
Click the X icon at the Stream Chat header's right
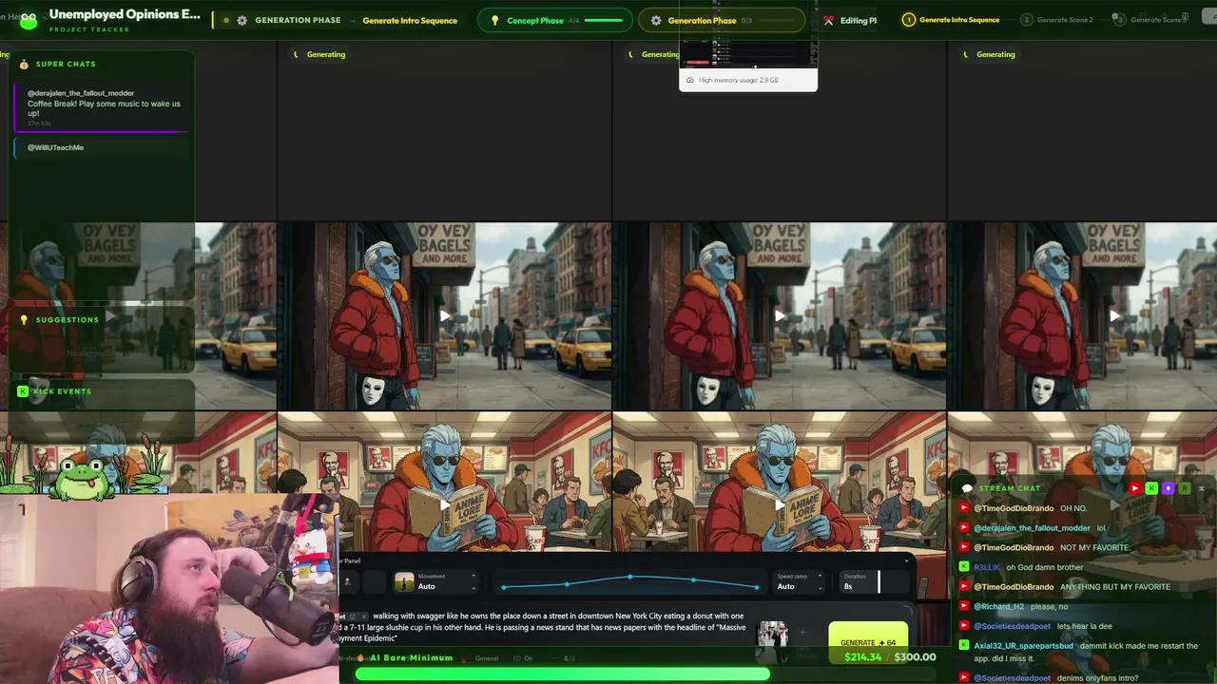[x=1202, y=488]
